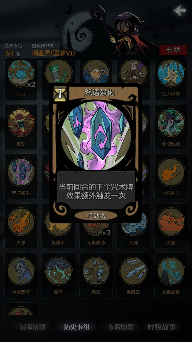Open the 火焰冲击 card
192x342 pixels.
171,172
